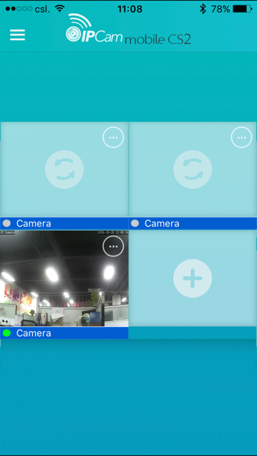Tap the grey status dot of top-right camera

click(135, 223)
